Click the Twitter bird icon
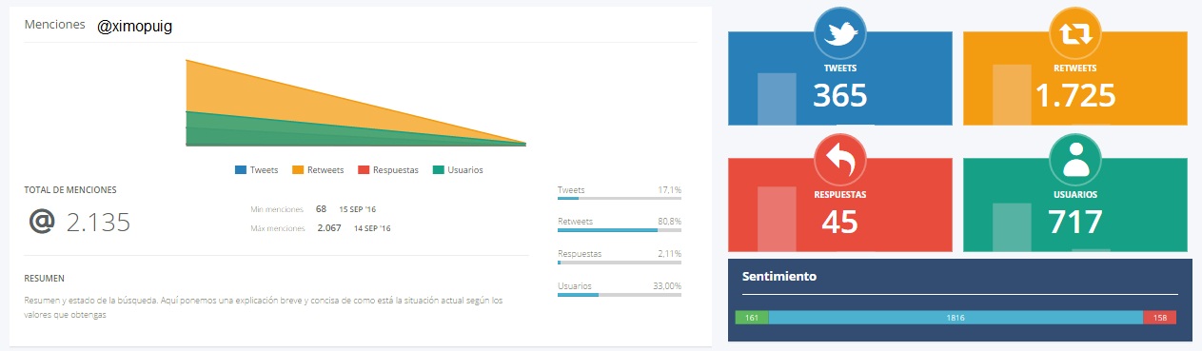Screen dimensions: 1202x351 839,34
